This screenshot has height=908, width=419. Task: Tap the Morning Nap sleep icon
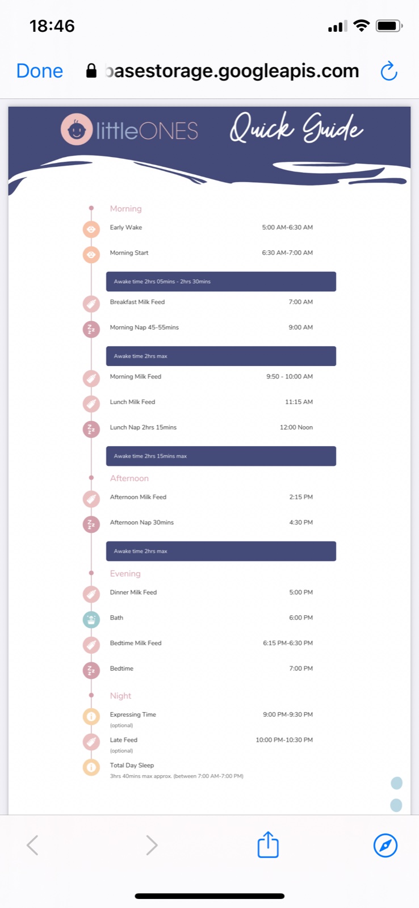91,329
